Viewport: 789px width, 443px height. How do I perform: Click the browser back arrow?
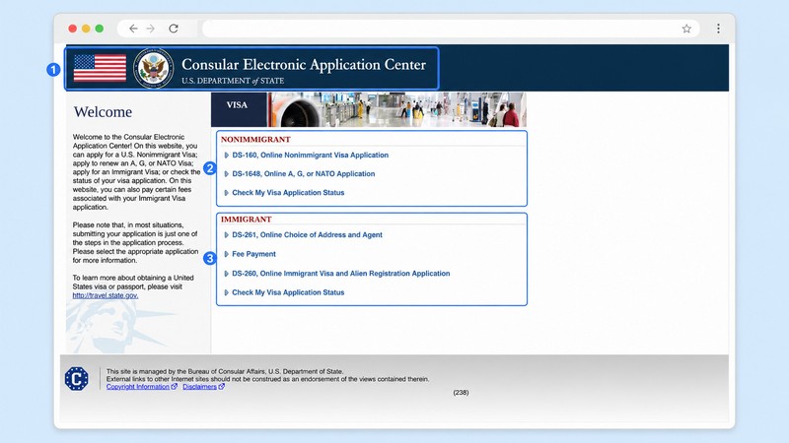[133, 29]
